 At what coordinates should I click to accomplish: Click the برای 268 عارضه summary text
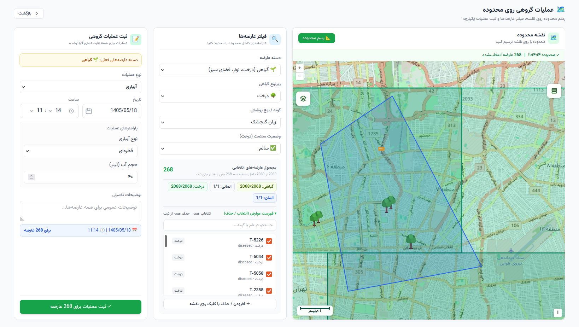pos(37,230)
